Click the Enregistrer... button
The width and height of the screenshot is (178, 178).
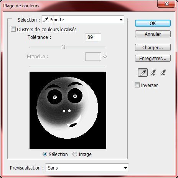(x=153, y=58)
